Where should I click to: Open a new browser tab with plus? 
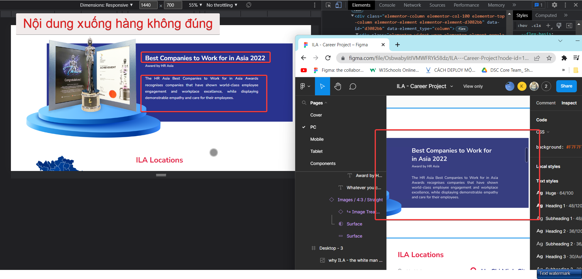397,45
